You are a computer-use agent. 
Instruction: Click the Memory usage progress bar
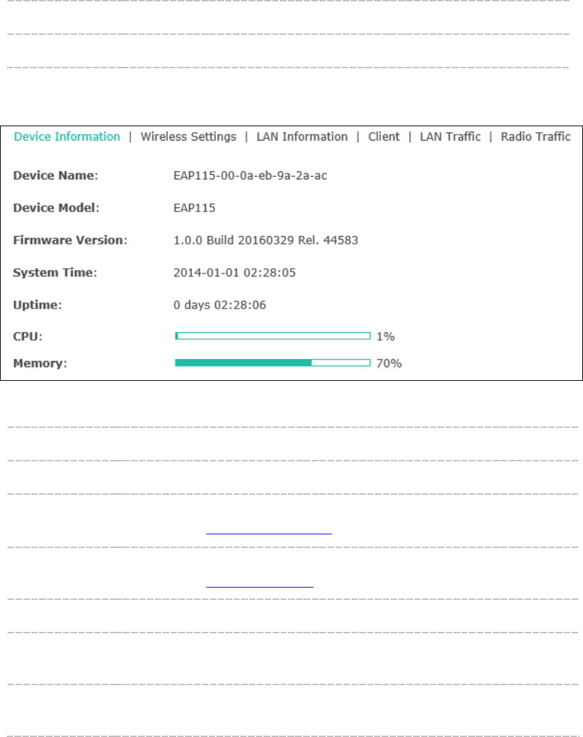272,363
